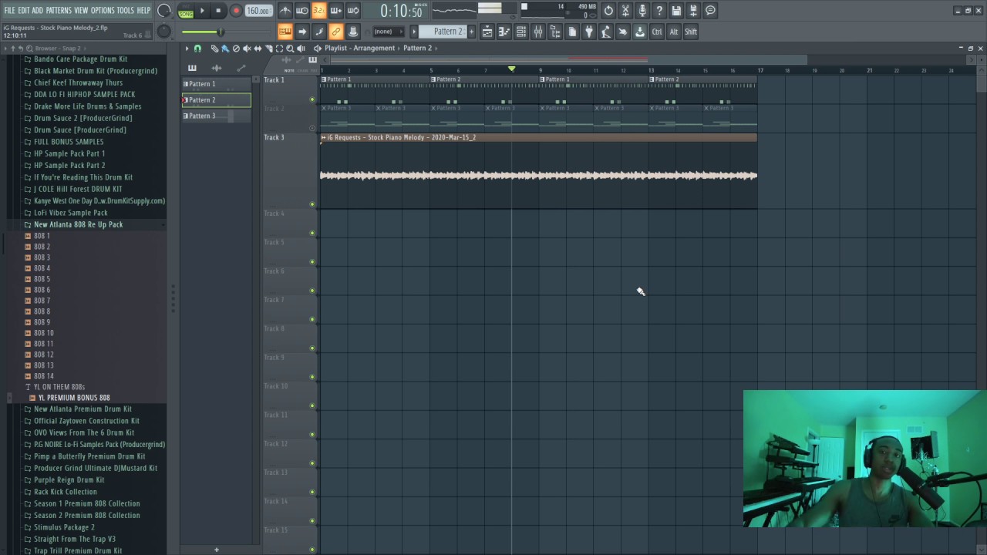Image resolution: width=987 pixels, height=555 pixels.
Task: Click the 160.000 tempo field
Action: point(258,11)
